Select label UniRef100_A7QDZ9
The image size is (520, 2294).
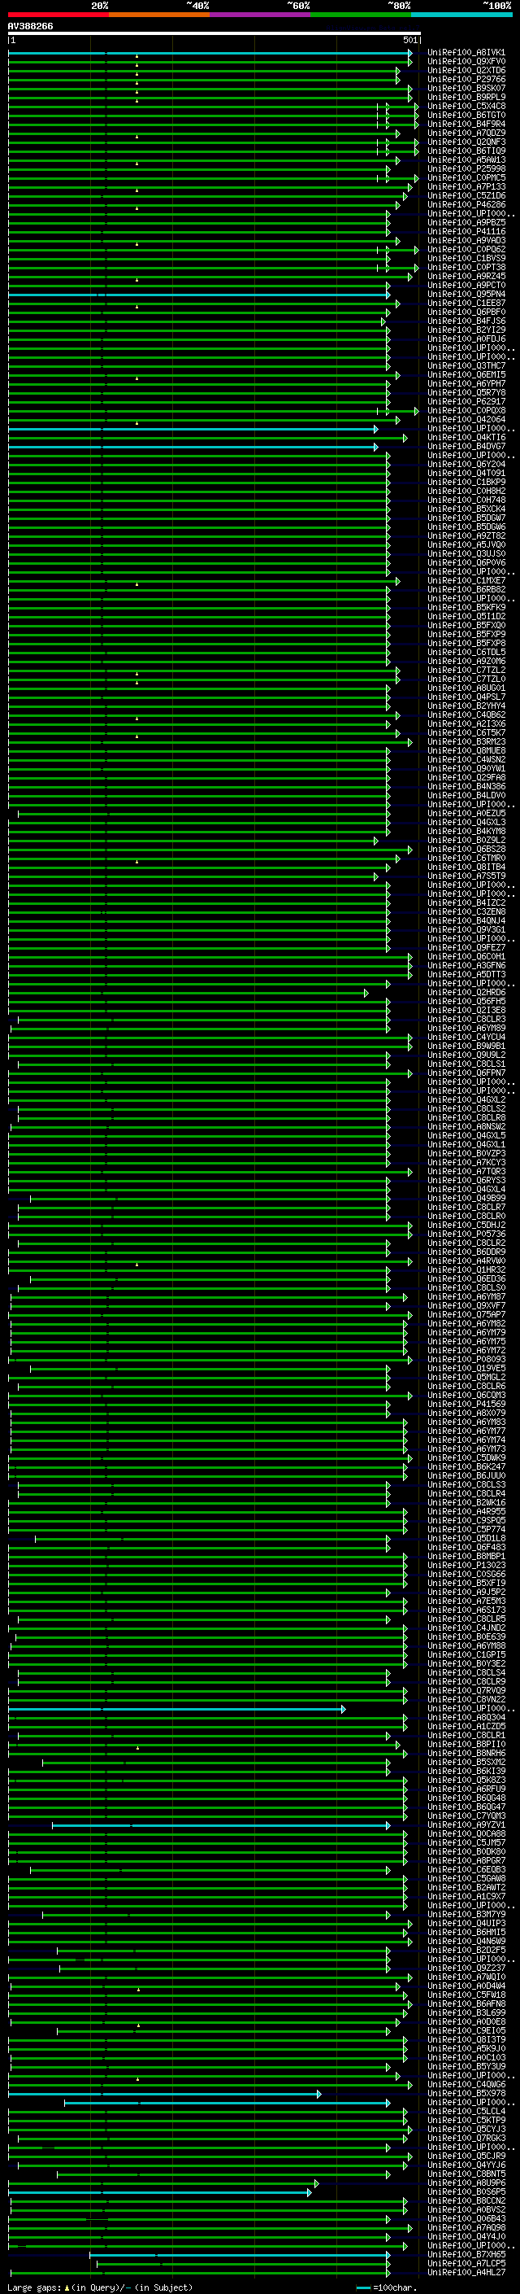[x=466, y=133]
